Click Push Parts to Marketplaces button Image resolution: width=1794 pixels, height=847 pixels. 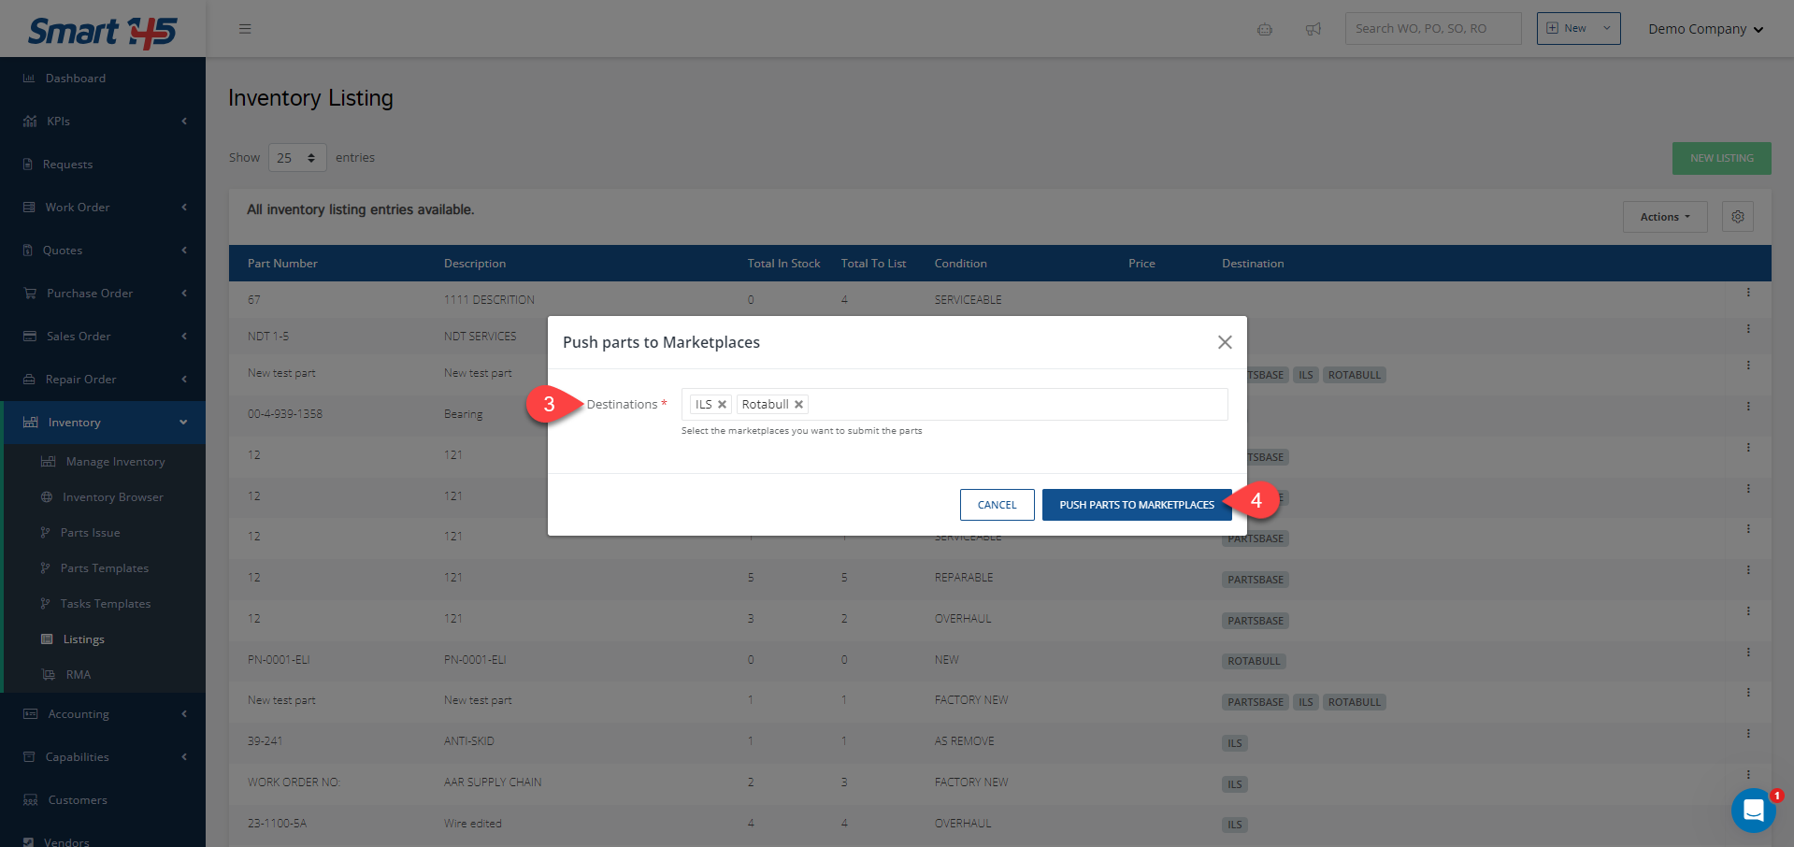click(x=1136, y=505)
